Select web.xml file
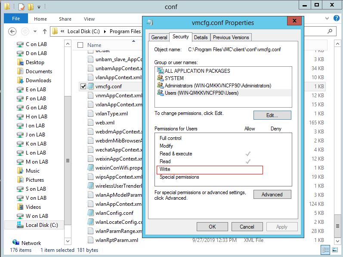Viewport: 343px width, 257px height. click(x=105, y=123)
